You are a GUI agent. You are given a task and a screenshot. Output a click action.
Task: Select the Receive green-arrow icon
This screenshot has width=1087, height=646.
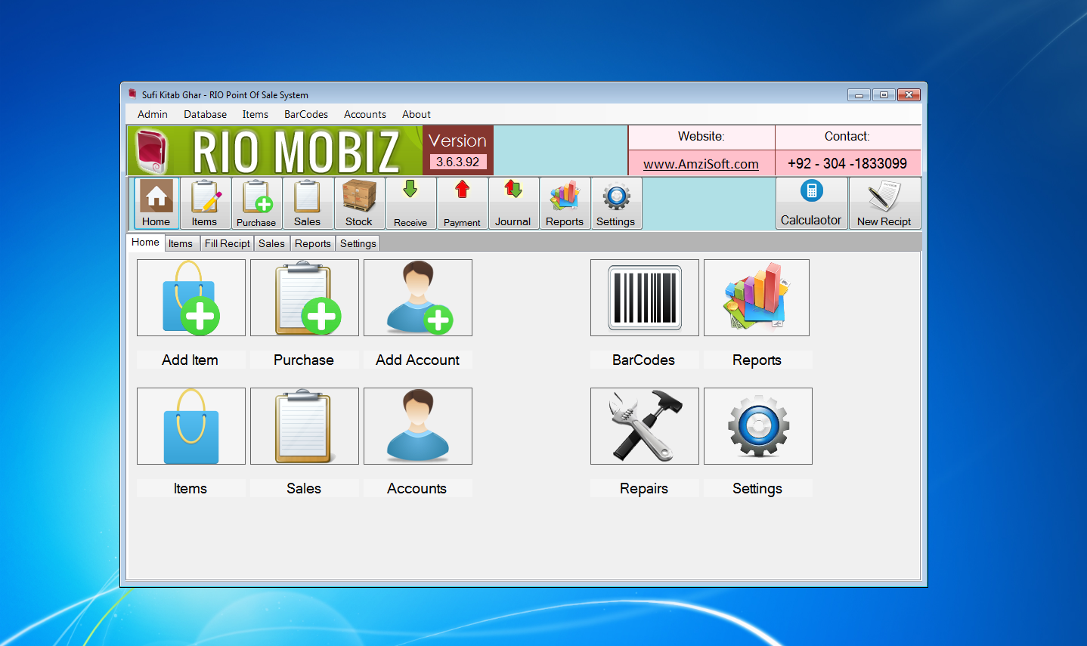pyautogui.click(x=410, y=202)
